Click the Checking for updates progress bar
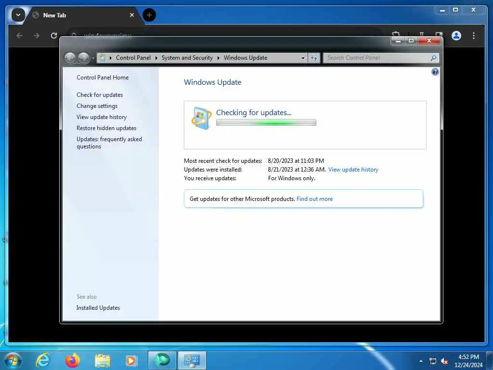This screenshot has width=493, height=370. pyautogui.click(x=266, y=123)
